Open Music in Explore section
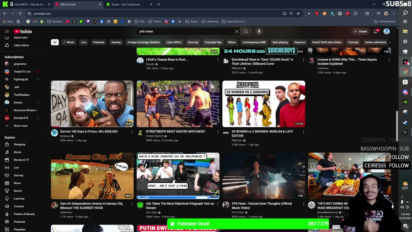Image resolution: width=412 pixels, height=232 pixels. (x=17, y=152)
